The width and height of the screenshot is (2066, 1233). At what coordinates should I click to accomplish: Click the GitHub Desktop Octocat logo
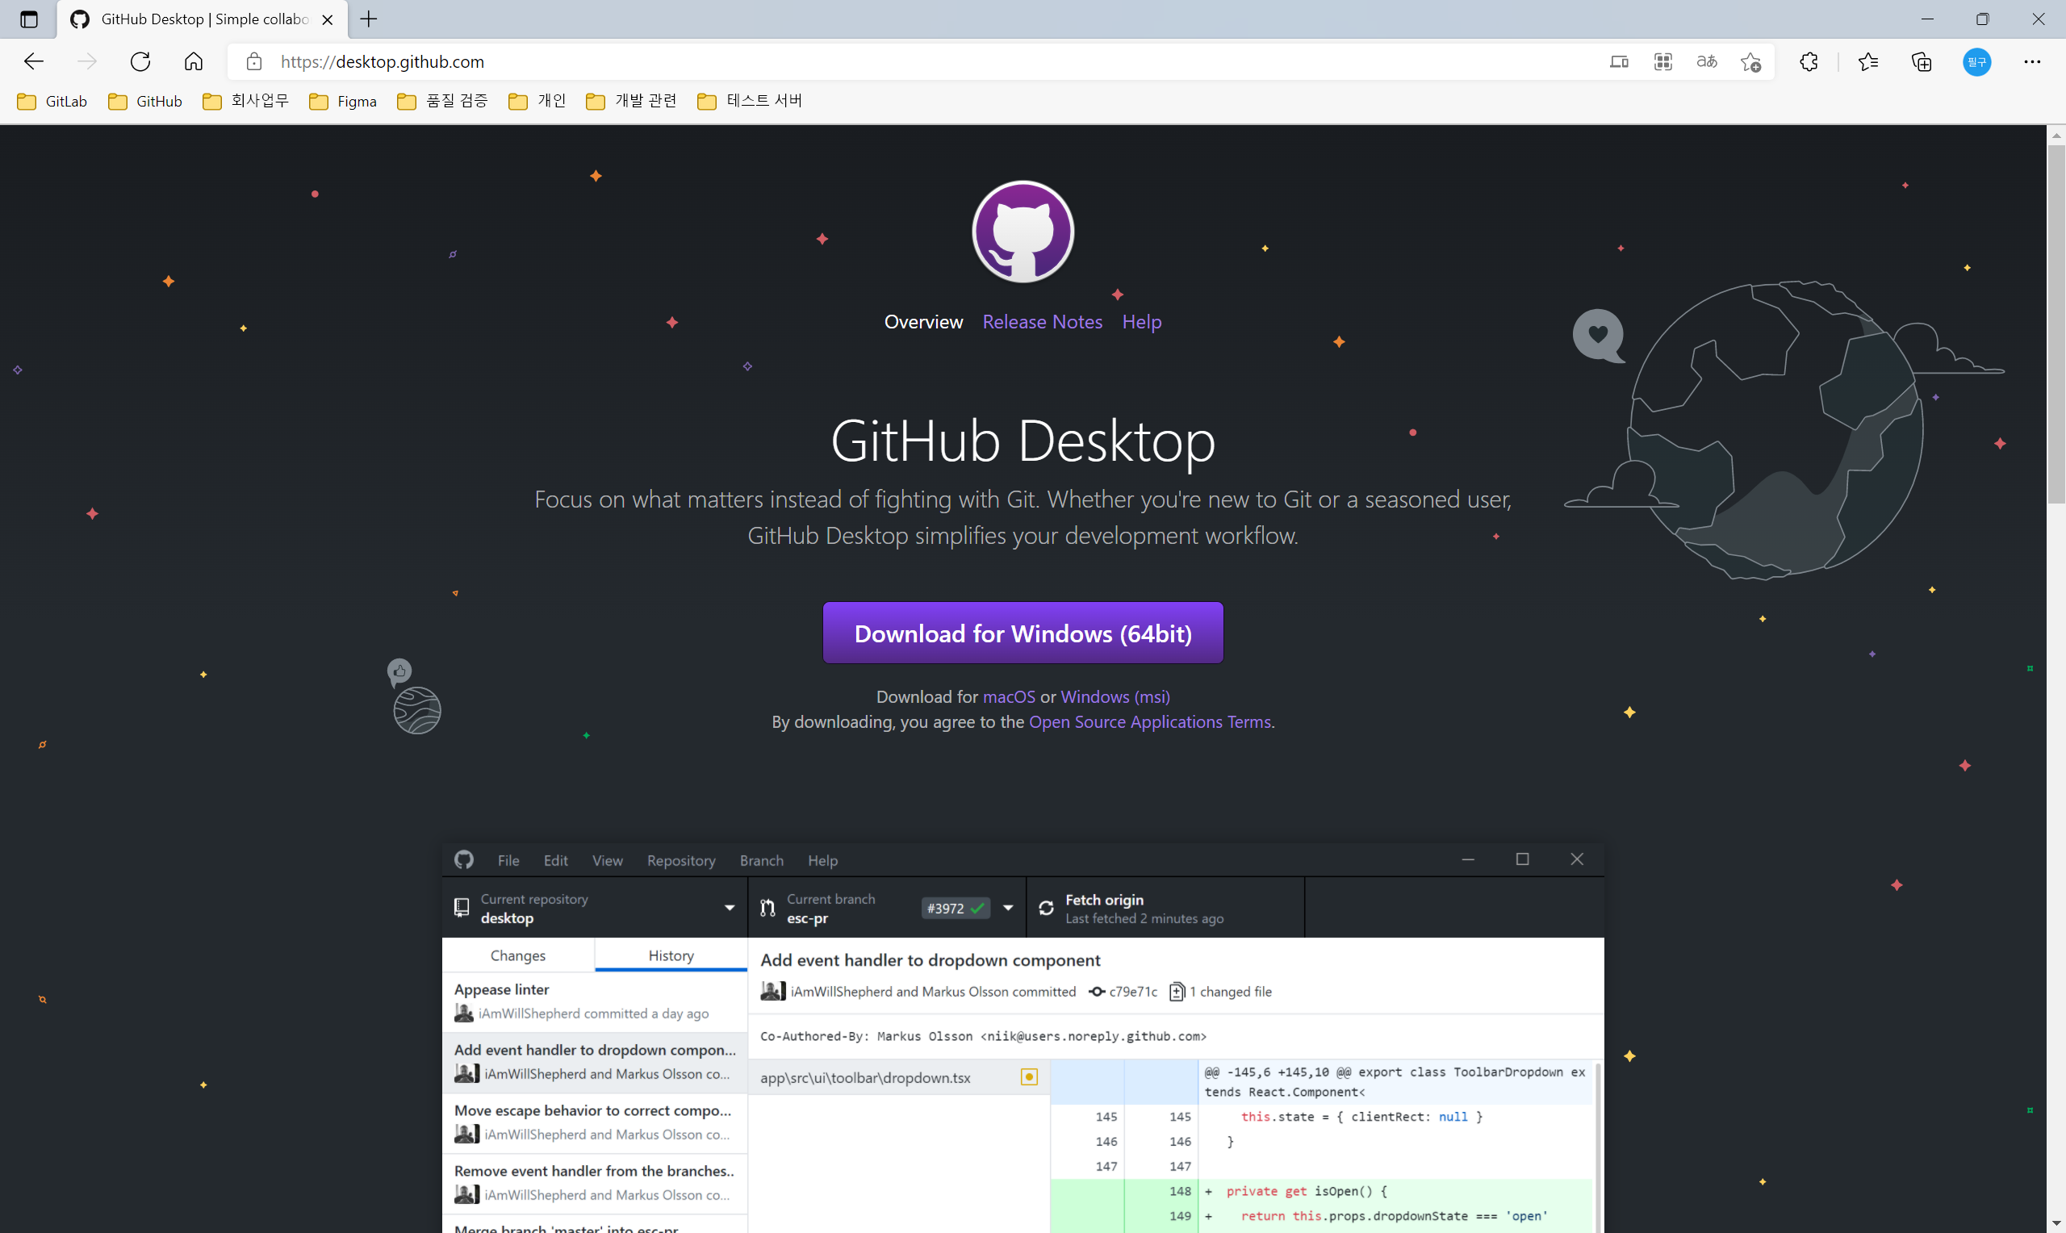1023,232
